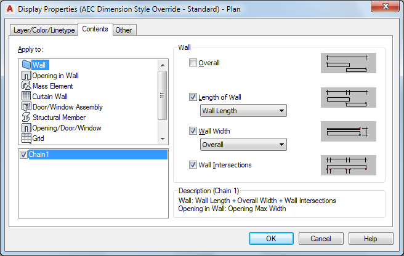Screen dimensions: 404x256
Task: Open the Other tab
Action: tap(124, 30)
